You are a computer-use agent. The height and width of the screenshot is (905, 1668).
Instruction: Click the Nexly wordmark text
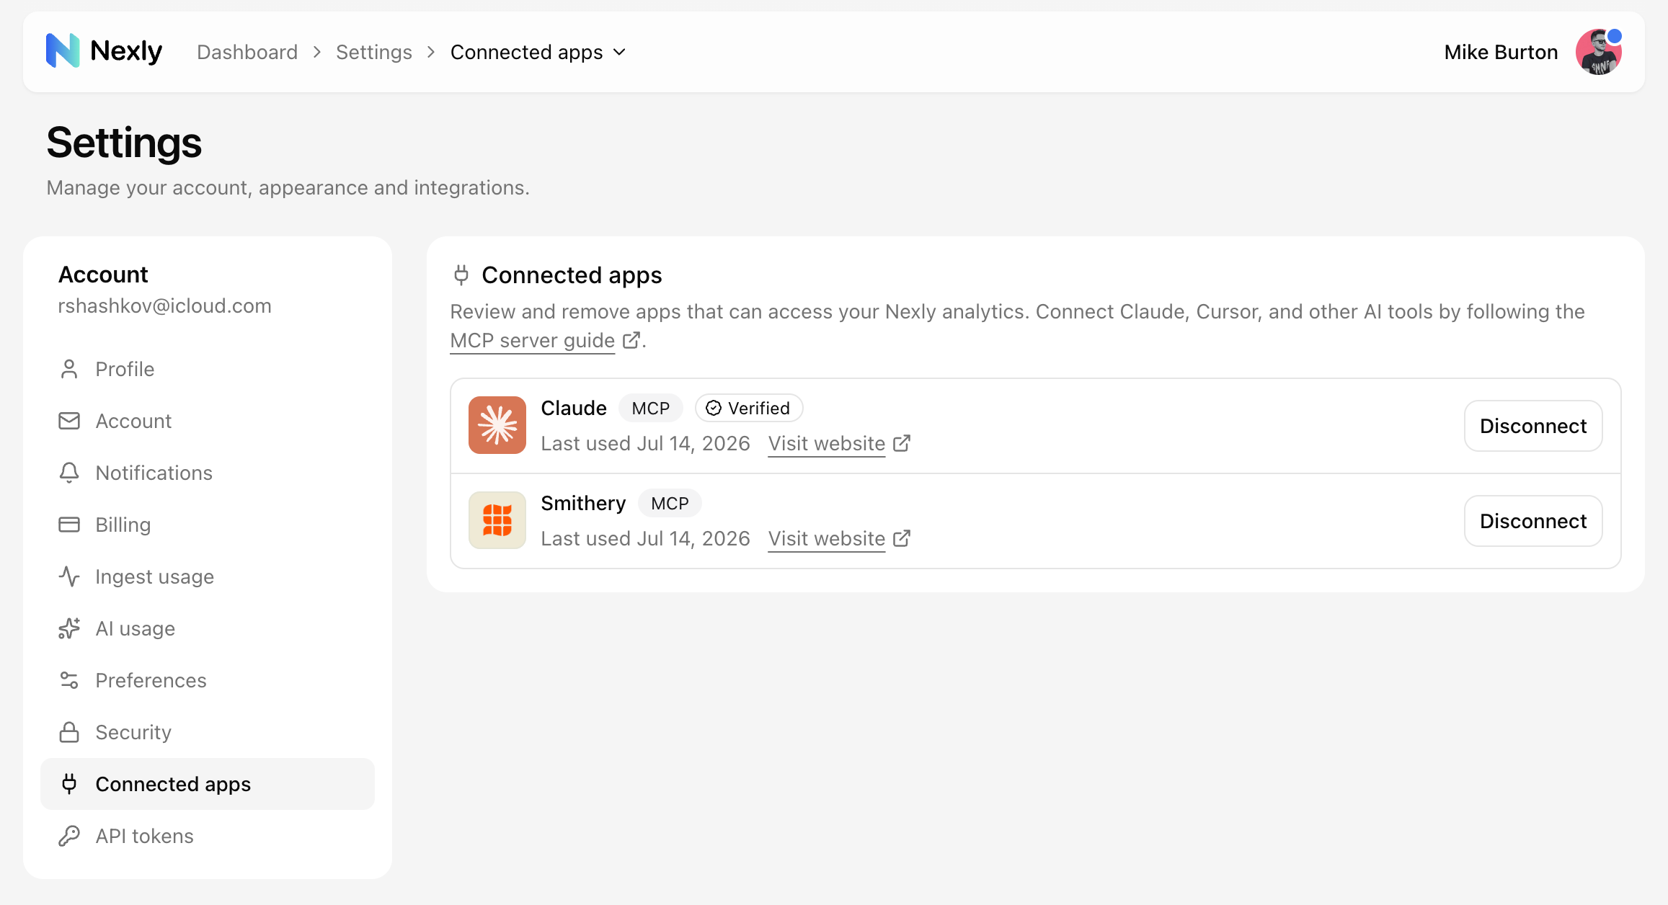coord(126,51)
